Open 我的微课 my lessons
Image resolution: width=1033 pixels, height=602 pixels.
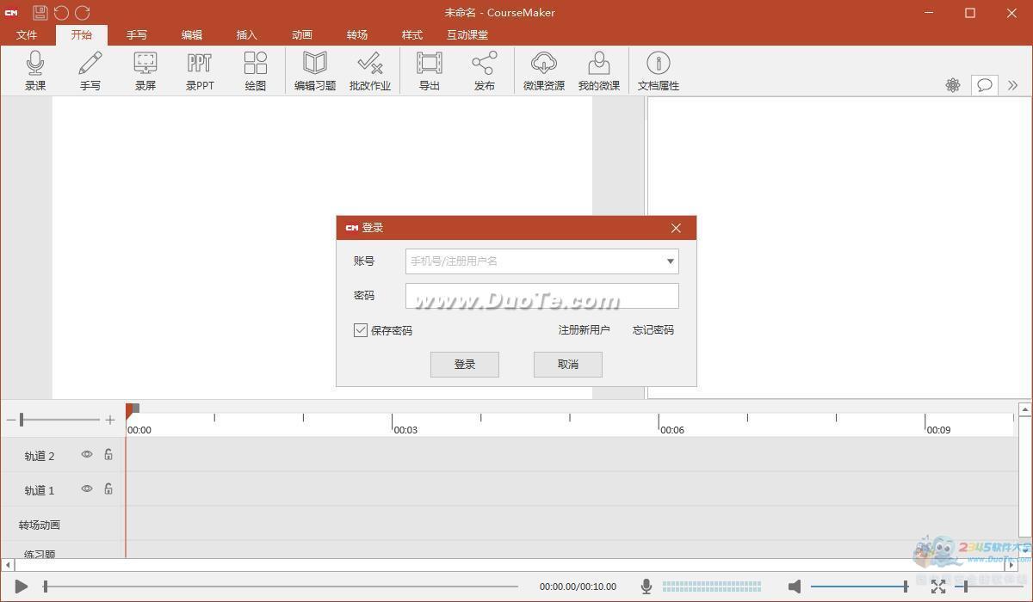(x=599, y=71)
